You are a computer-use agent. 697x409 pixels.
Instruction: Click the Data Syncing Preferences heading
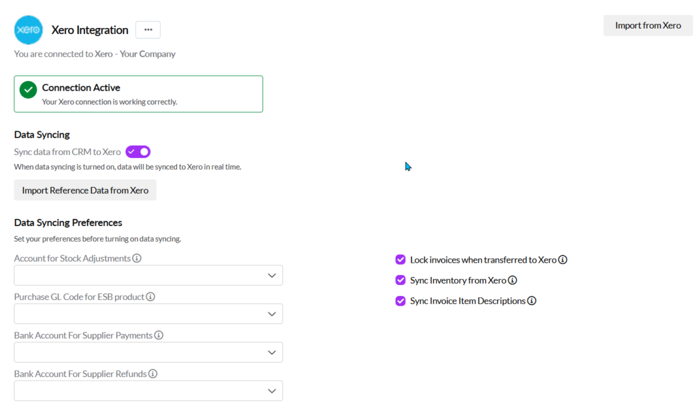(68, 223)
